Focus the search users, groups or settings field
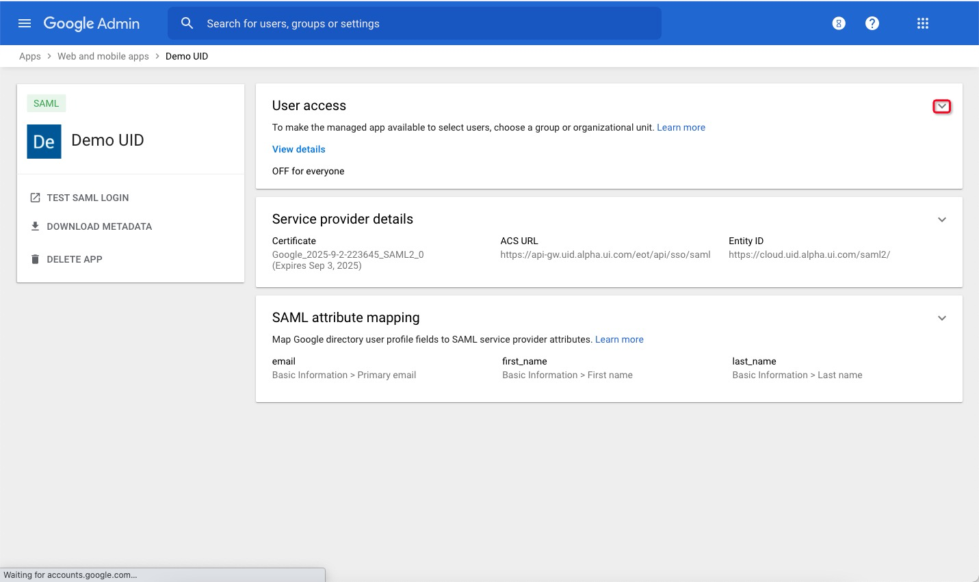 point(415,23)
